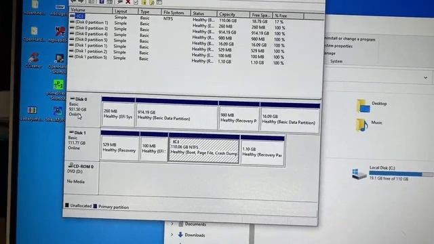Sort by the Volume column header
434x244 pixels.
[x=90, y=10]
